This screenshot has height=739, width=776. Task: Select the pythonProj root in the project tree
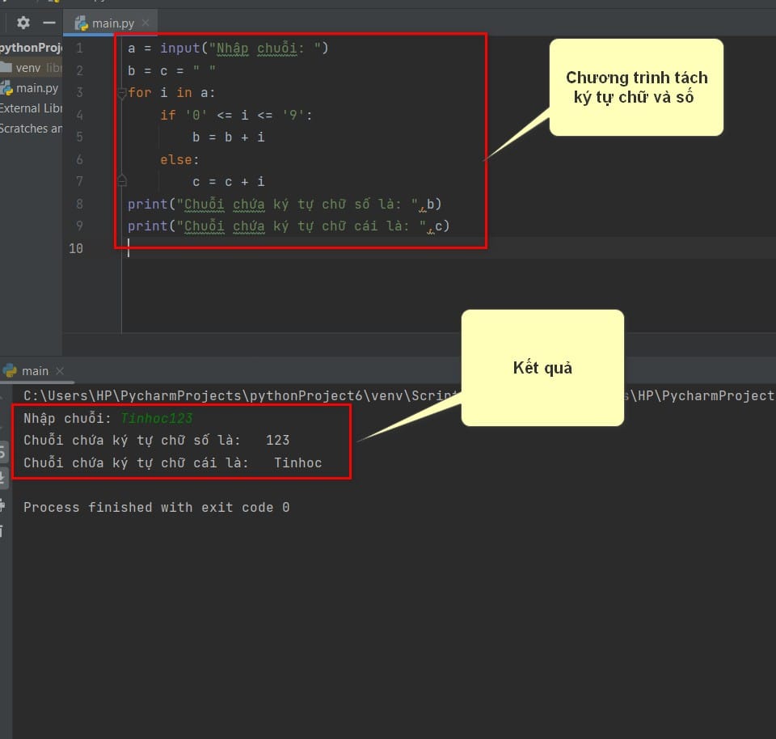[x=31, y=48]
